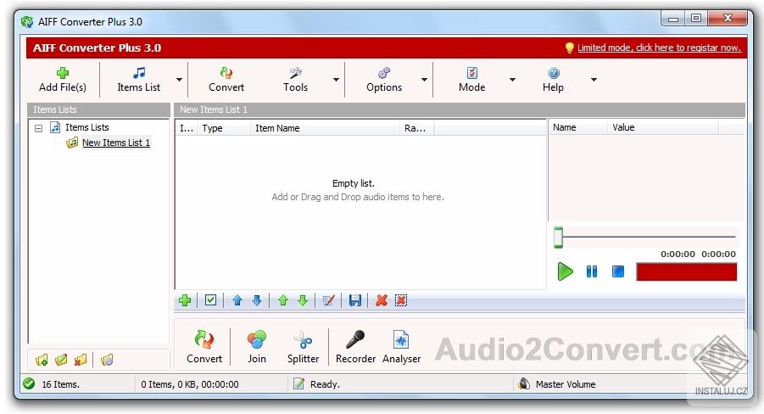Click the Master Volume speaker icon
The width and height of the screenshot is (764, 414).
524,384
